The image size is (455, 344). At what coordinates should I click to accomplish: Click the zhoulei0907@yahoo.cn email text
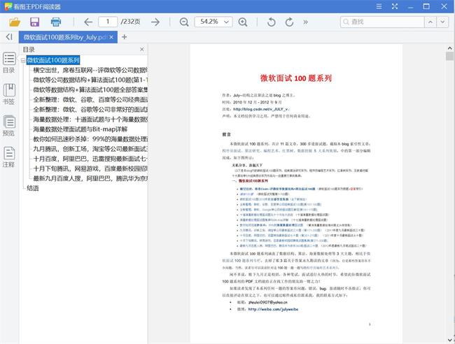point(268,302)
